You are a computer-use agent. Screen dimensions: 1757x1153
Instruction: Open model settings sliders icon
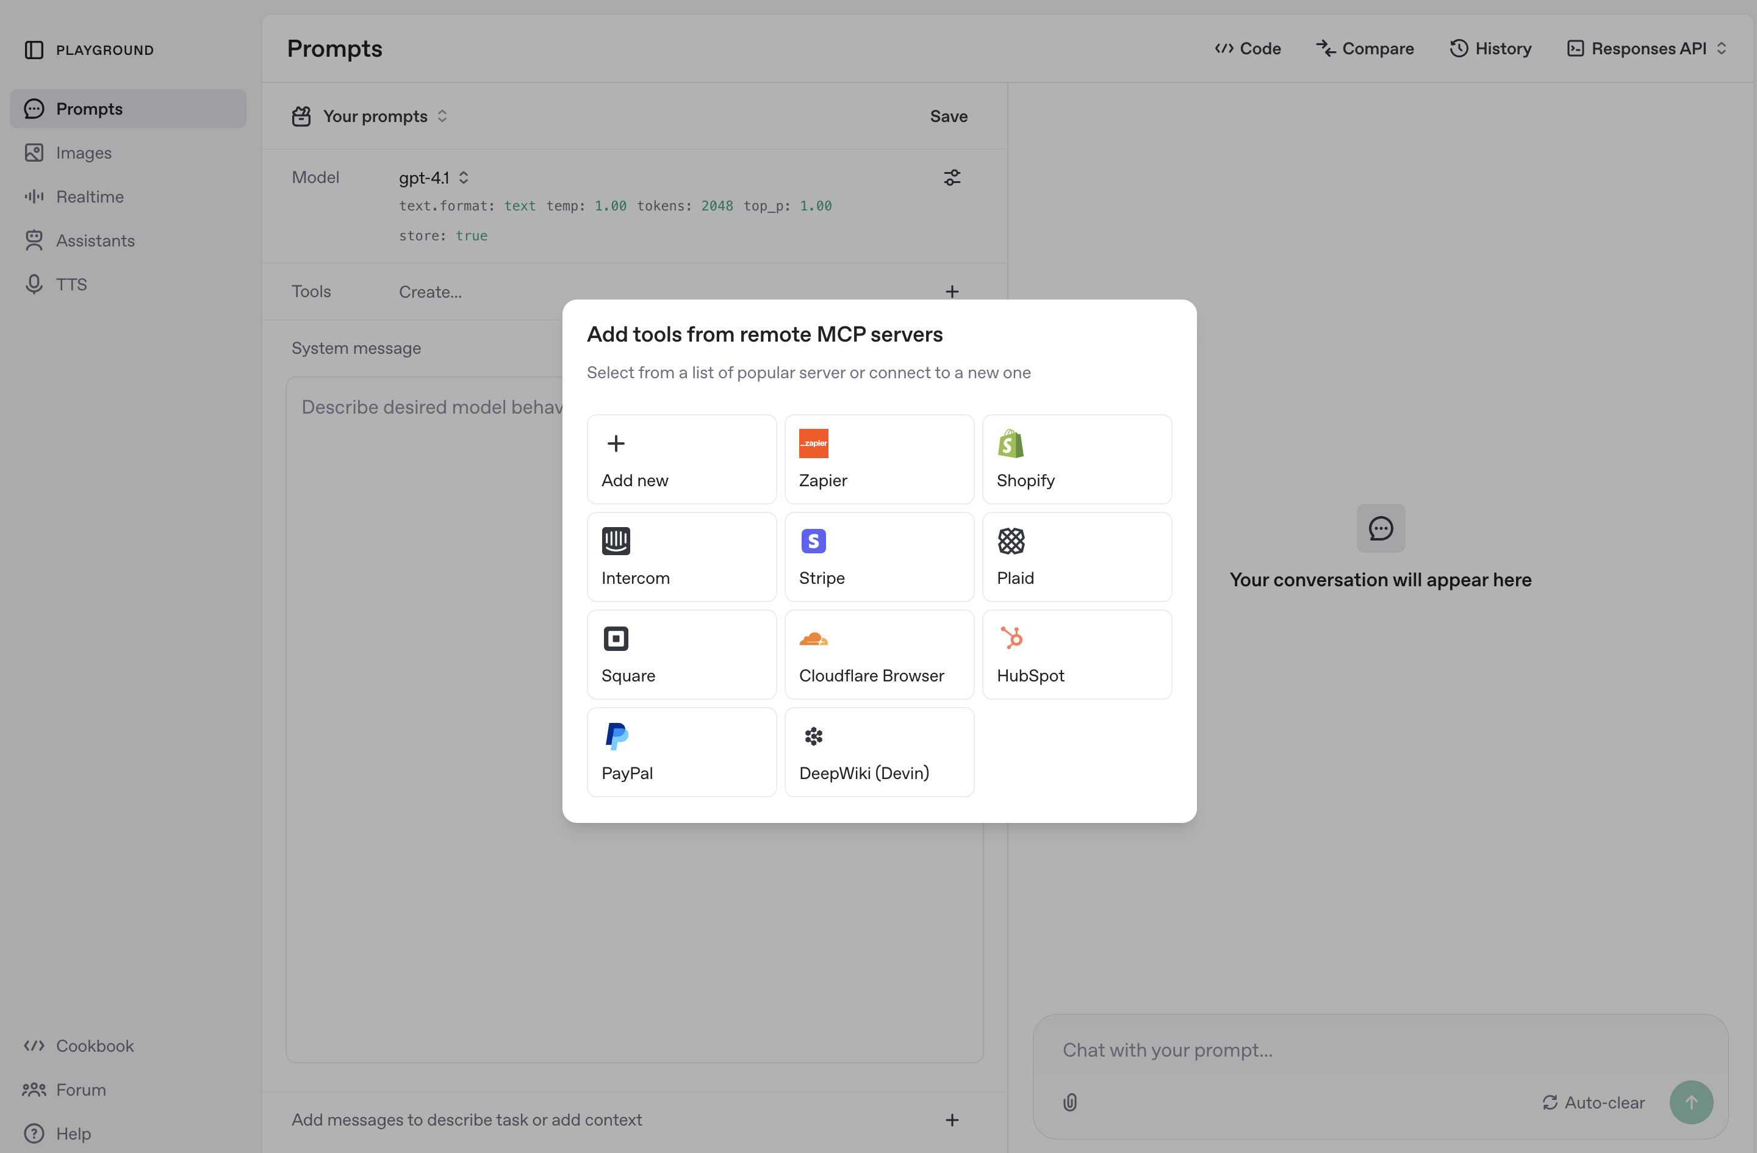[952, 178]
